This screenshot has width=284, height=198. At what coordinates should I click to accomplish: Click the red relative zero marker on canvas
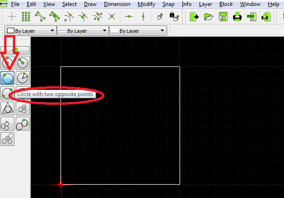pyautogui.click(x=60, y=185)
